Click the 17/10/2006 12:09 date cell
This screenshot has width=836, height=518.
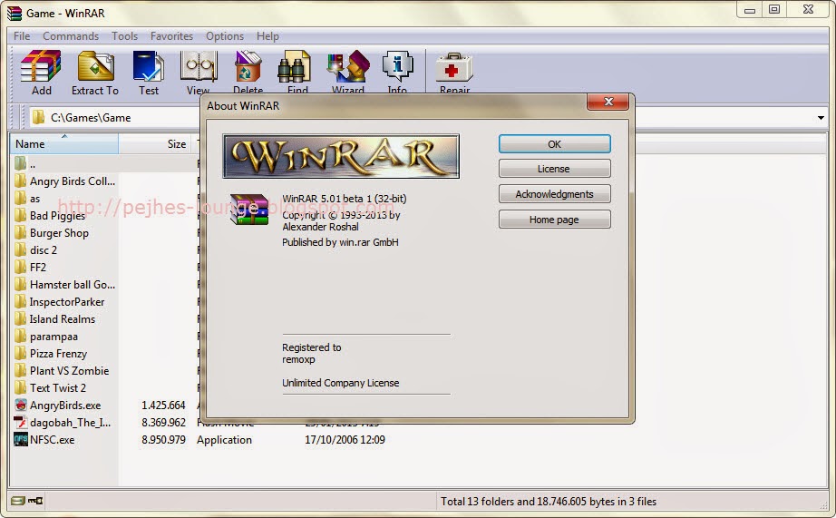point(345,440)
